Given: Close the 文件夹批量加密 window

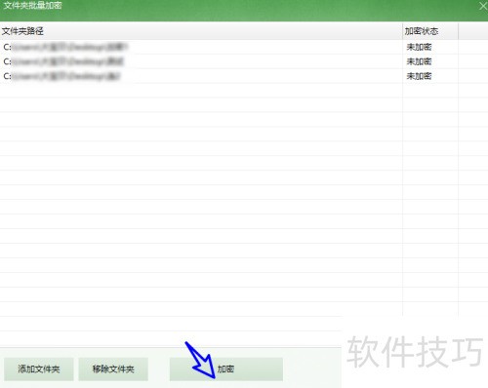Looking at the screenshot, I should coord(483,6).
